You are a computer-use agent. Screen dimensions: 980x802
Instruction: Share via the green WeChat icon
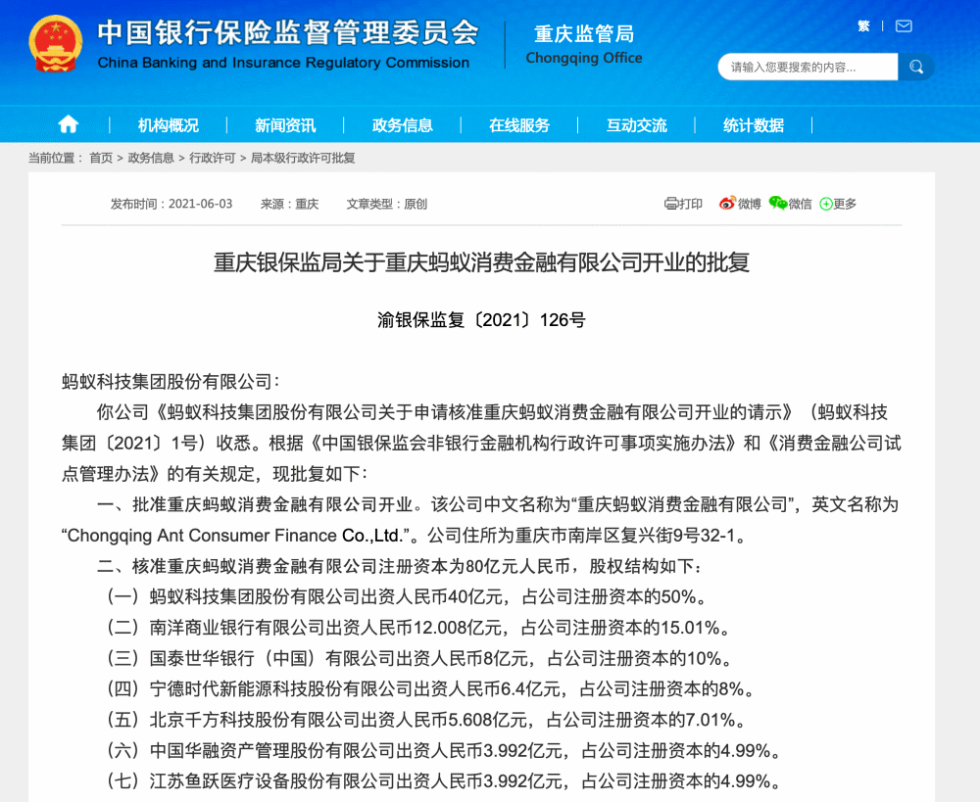click(778, 204)
